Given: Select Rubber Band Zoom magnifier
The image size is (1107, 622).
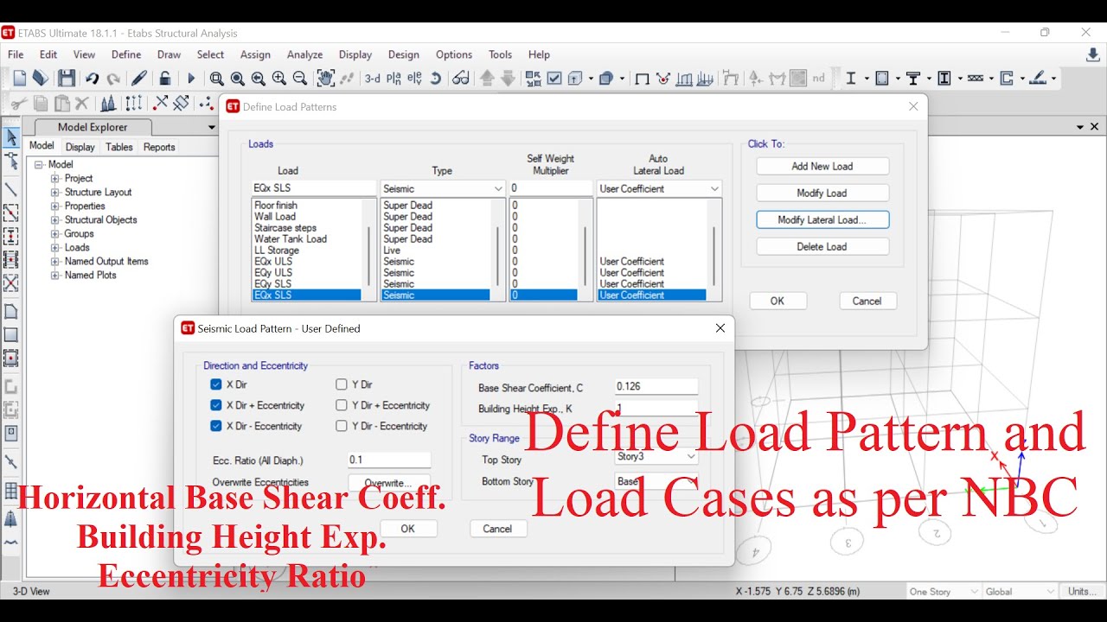Looking at the screenshot, I should [x=216, y=79].
